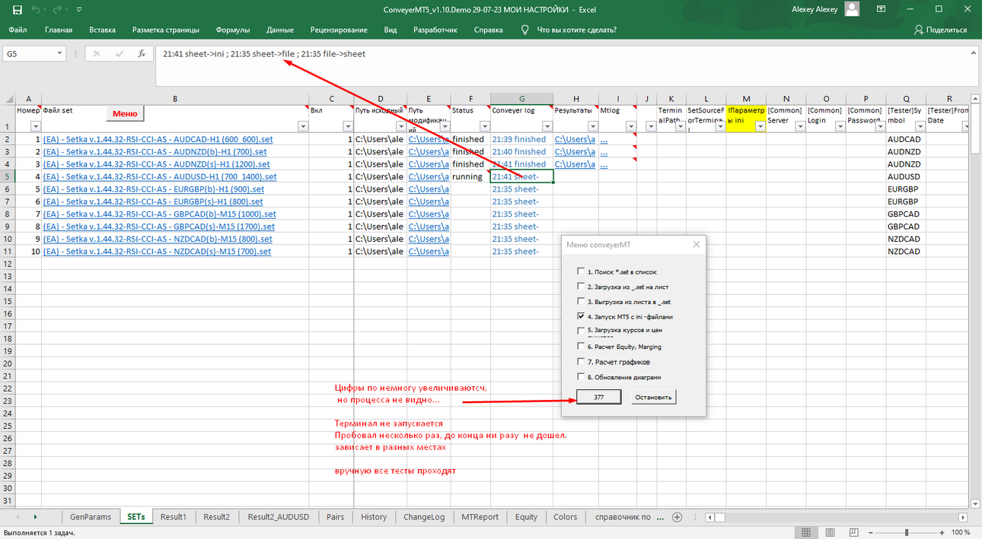Click the 377 counter button
The width and height of the screenshot is (982, 539).
click(599, 397)
